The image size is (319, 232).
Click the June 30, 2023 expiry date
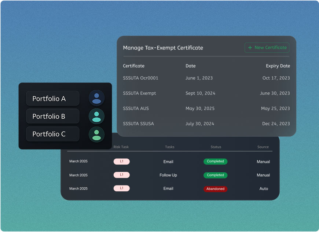click(275, 93)
